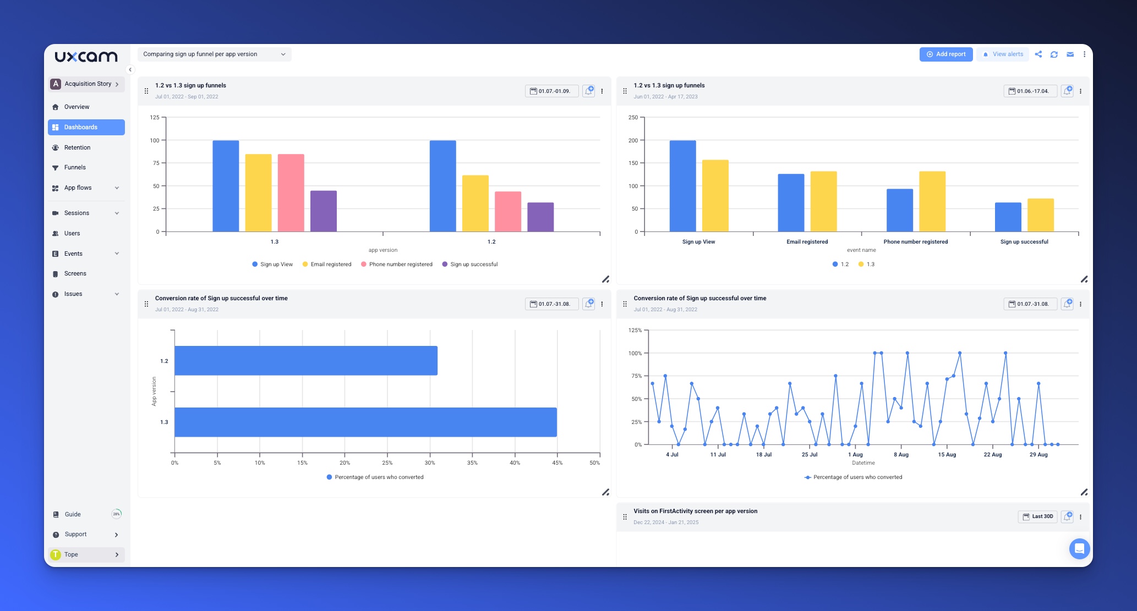Collapse the Issues section chevron

116,294
